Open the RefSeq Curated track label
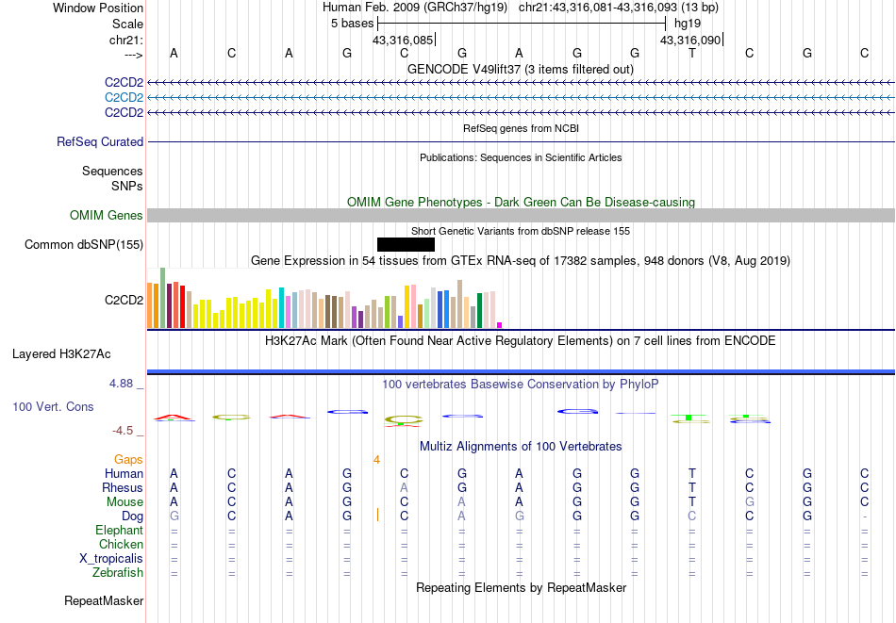Image resolution: width=896 pixels, height=623 pixels. coord(100,141)
